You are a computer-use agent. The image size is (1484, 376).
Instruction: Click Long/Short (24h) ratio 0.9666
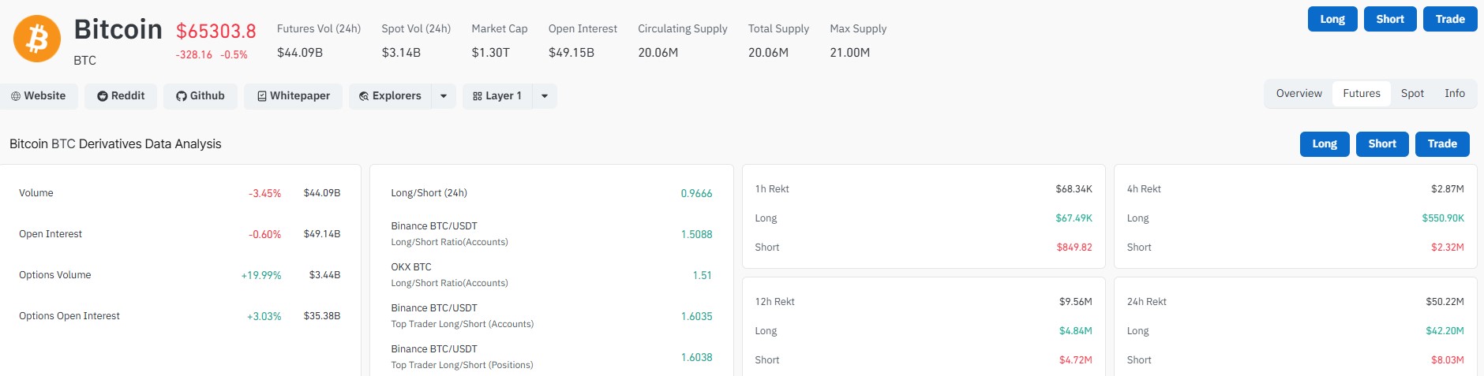[x=696, y=193]
